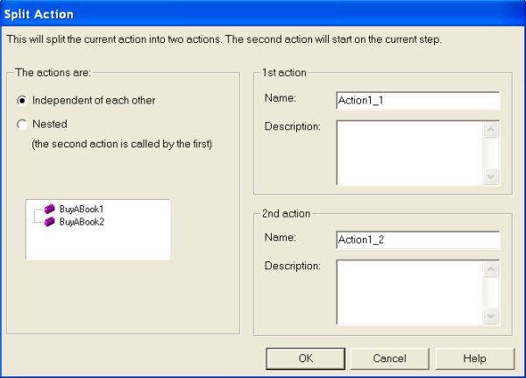526x378 pixels.
Task: Click the BuyABook2 action icon
Action: pos(50,222)
